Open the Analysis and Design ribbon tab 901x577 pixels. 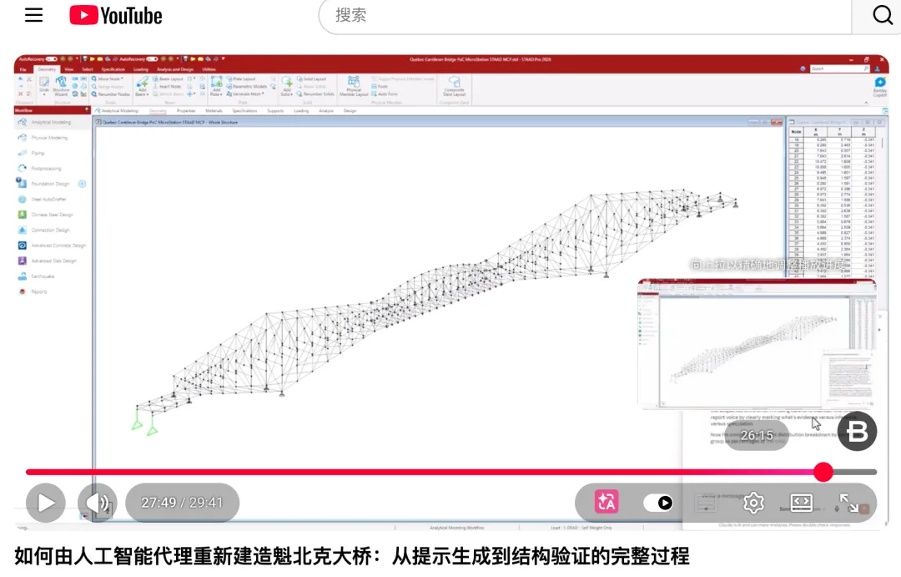[175, 69]
